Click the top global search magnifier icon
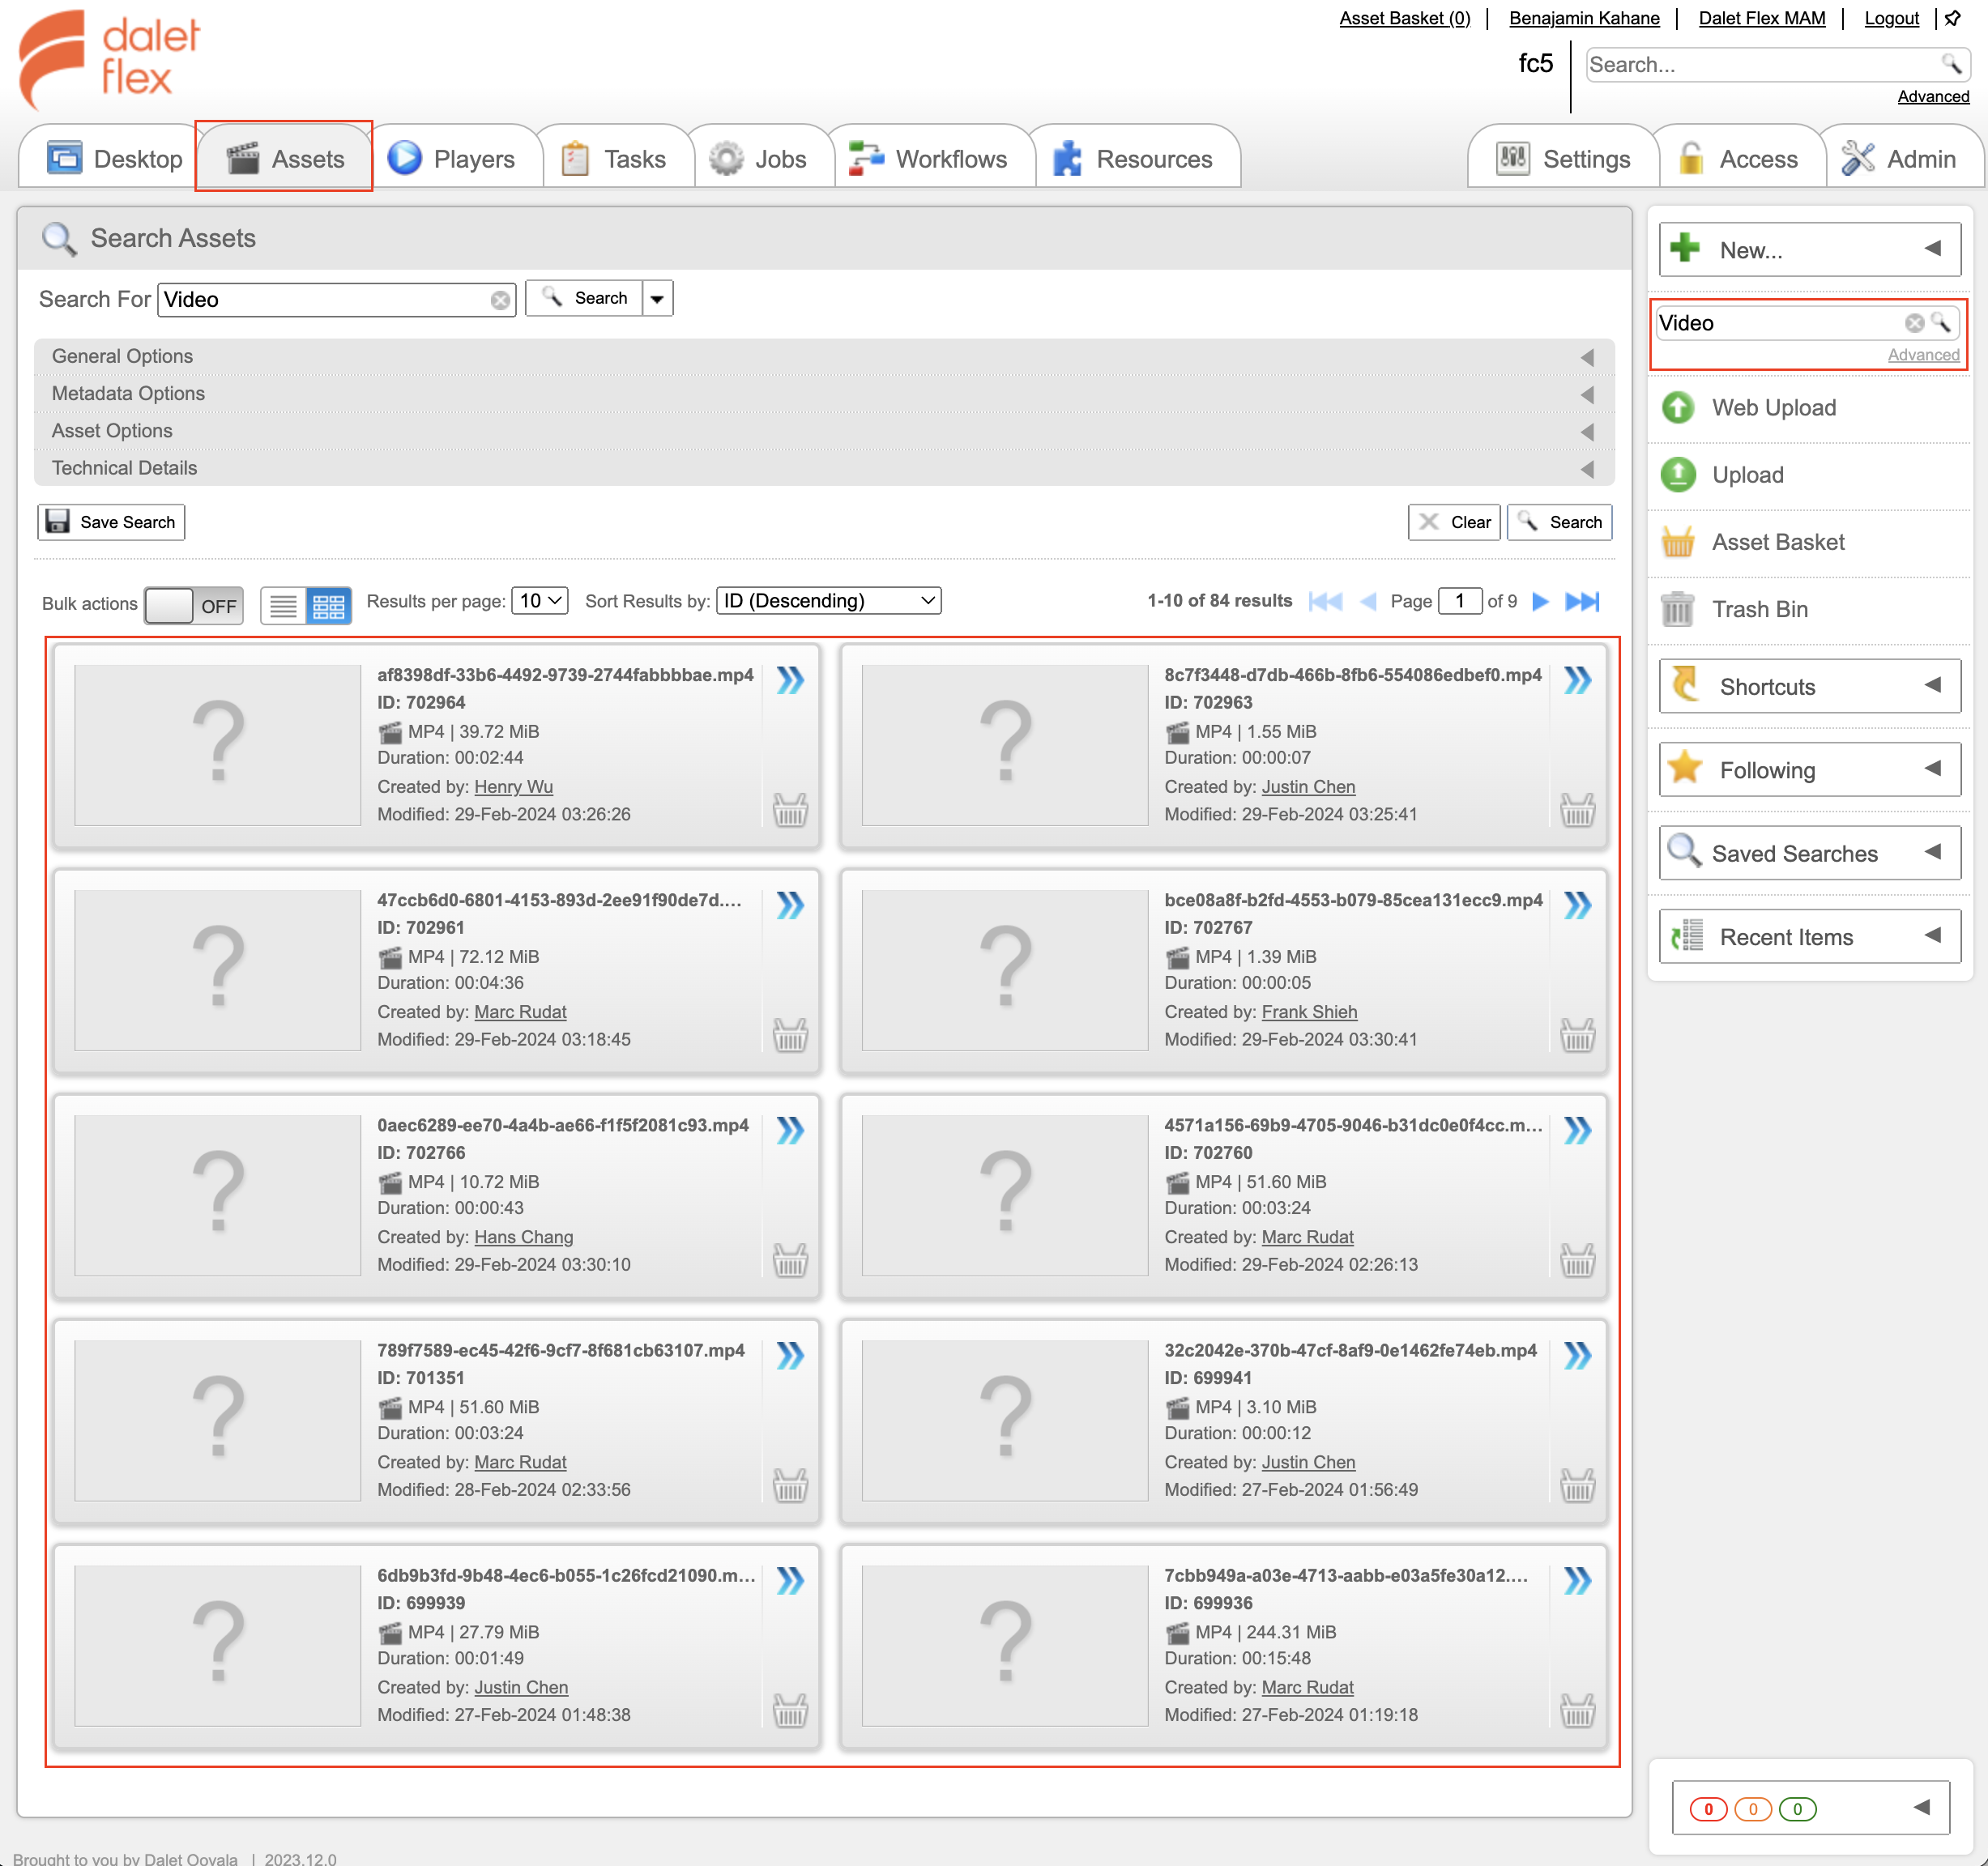Viewport: 1988px width, 1866px height. (x=1951, y=64)
